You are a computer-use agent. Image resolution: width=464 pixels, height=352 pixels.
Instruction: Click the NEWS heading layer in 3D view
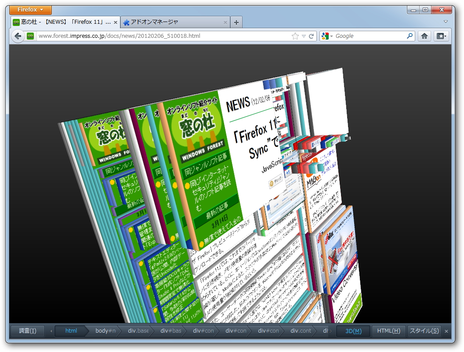tap(238, 104)
